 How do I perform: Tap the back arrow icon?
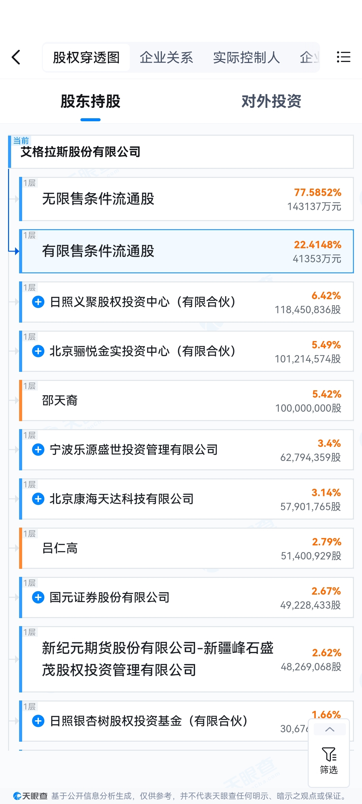pos(16,57)
